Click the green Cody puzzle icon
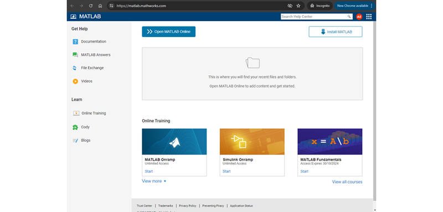Viewport: 443px width, 212px height. [x=75, y=127]
